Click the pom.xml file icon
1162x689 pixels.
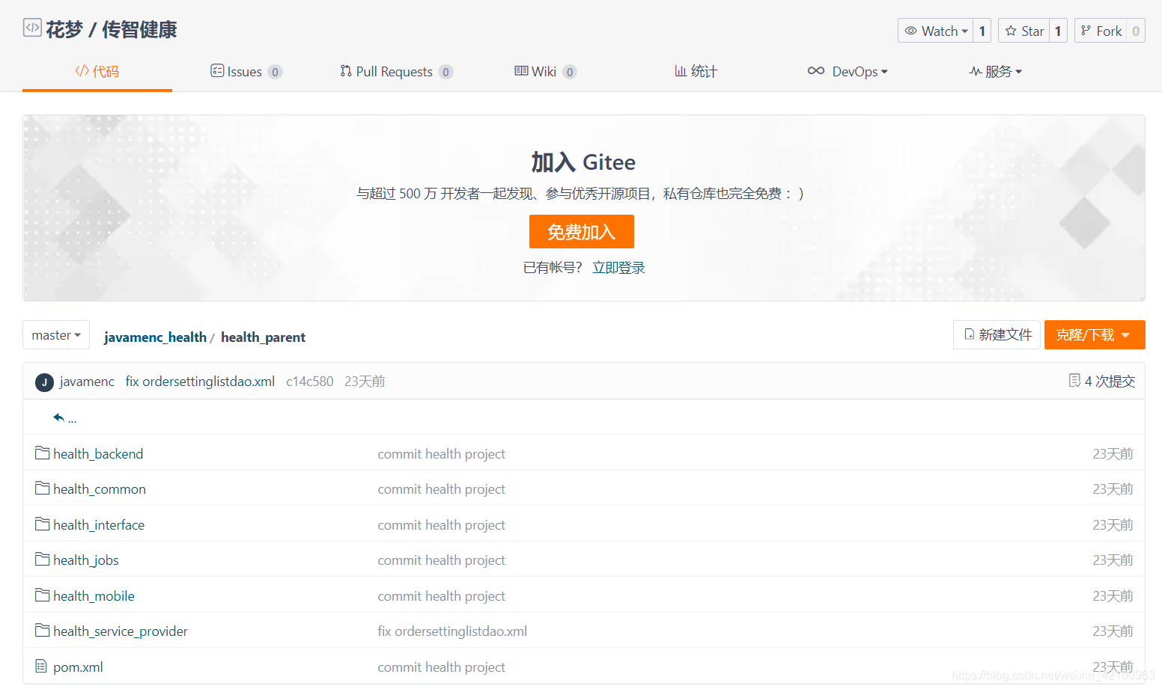coord(41,666)
